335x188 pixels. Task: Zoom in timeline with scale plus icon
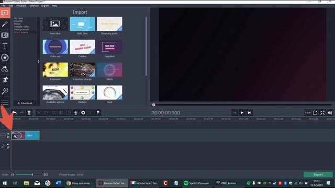(x=46, y=174)
